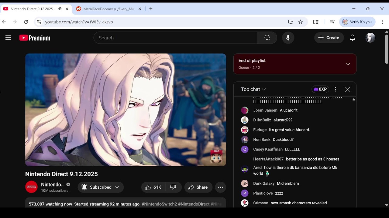Viewport: 389px width, 218px height.
Task: Expand the End of playlist queue
Action: [x=348, y=64]
